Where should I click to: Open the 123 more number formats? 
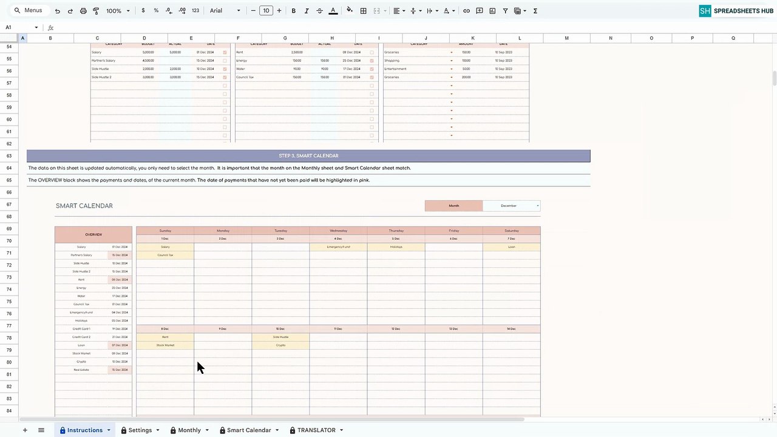[195, 11]
